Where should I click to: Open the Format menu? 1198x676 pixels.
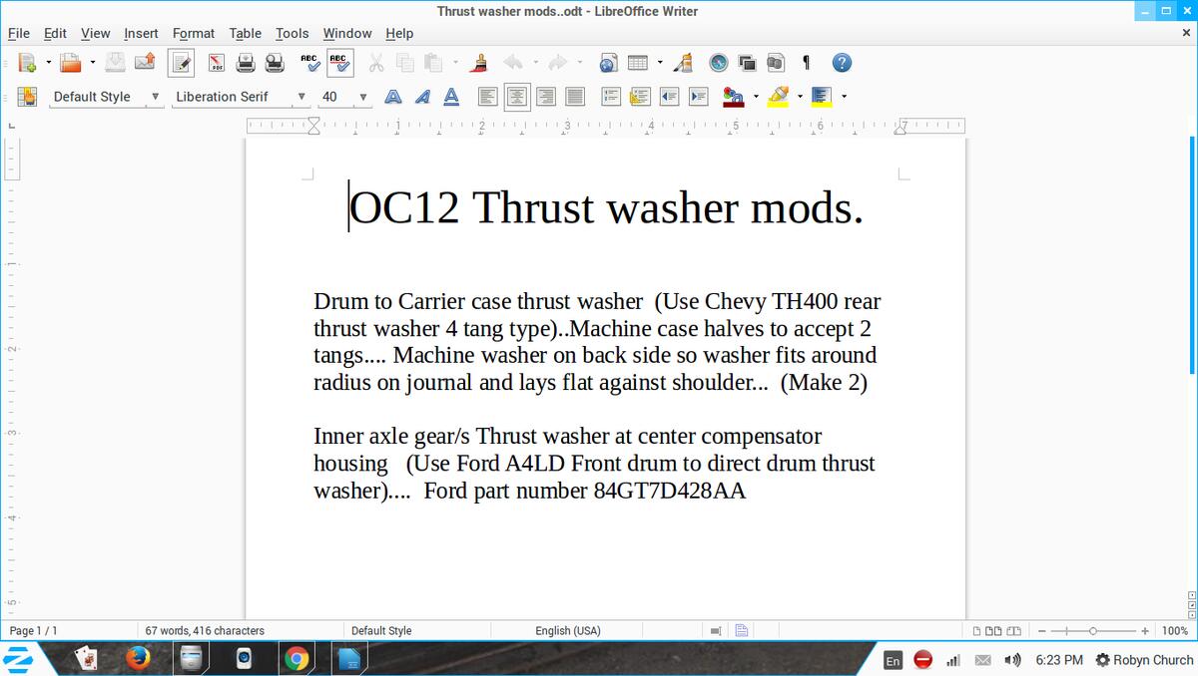click(193, 33)
